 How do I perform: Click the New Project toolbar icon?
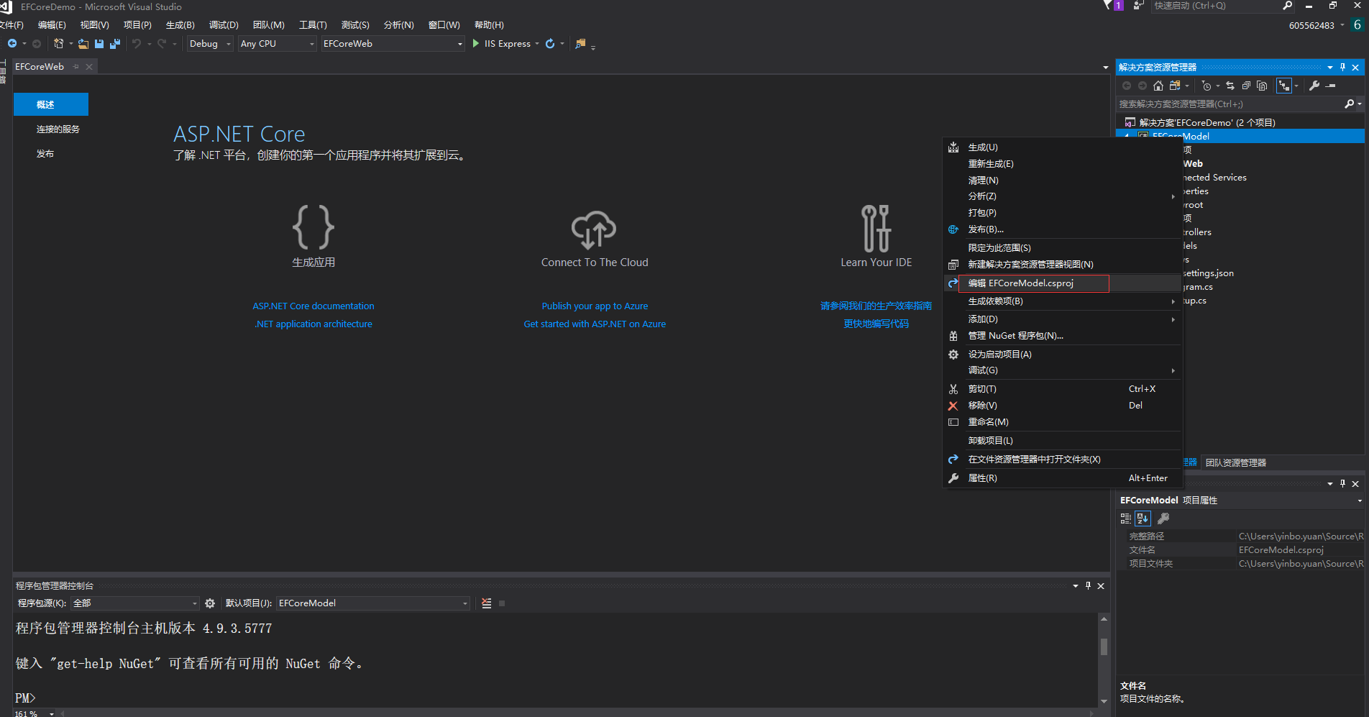tap(59, 44)
